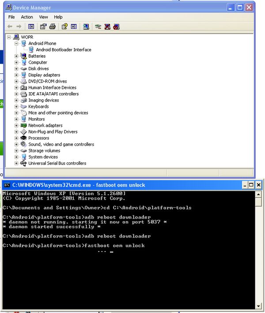Image resolution: width=265 pixels, height=313 pixels.
Task: Expand the System devices node
Action: [x=16, y=157]
